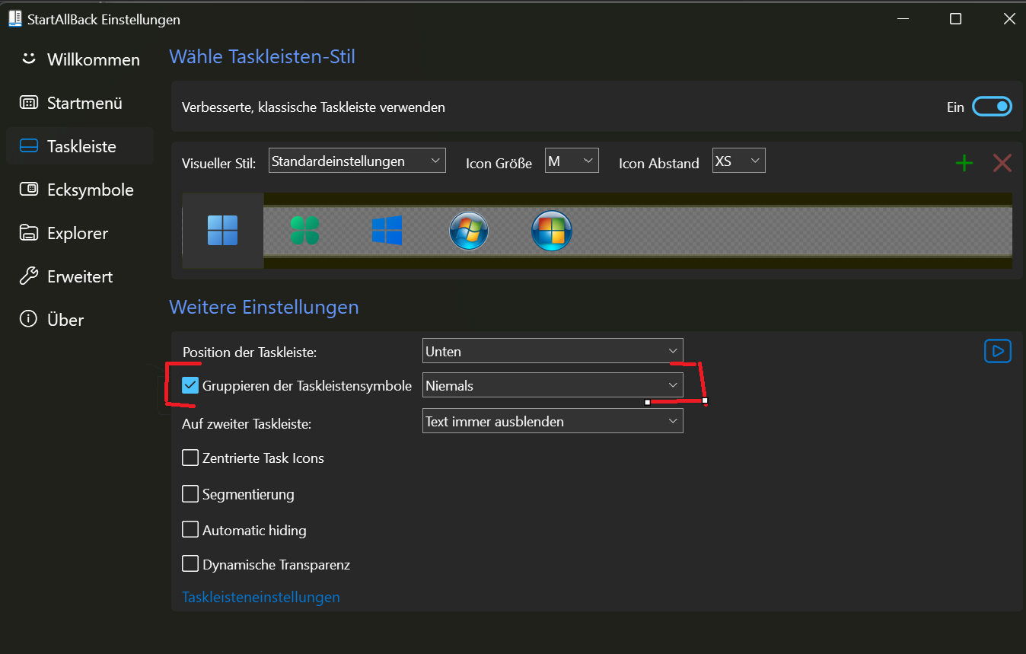Remove the style with the red X icon
This screenshot has height=654, width=1026.
click(x=1002, y=163)
